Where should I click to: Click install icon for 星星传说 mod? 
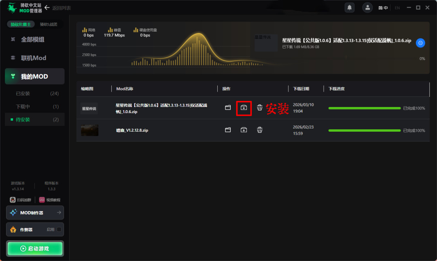[244, 108]
